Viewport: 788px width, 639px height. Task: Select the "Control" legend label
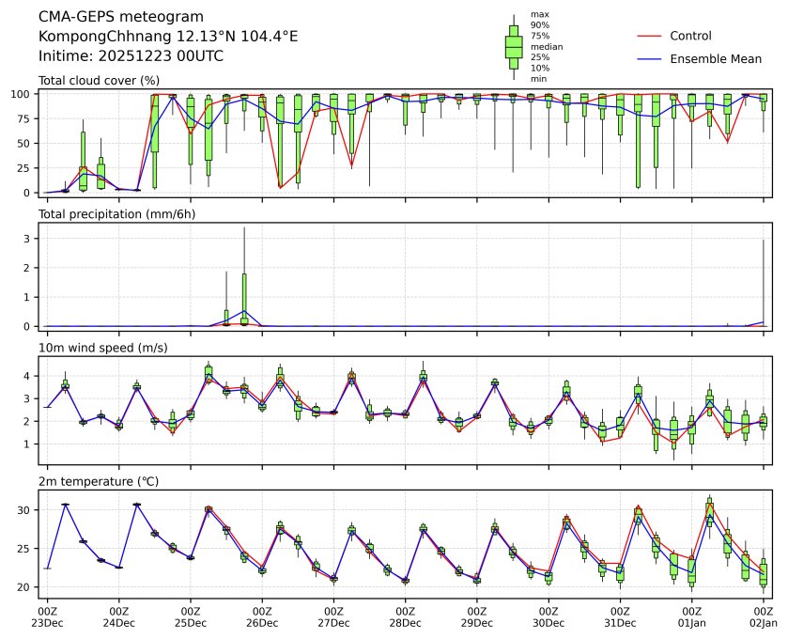click(x=690, y=37)
